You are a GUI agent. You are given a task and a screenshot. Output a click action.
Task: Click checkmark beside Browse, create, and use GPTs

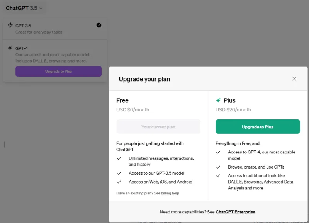[218, 167]
